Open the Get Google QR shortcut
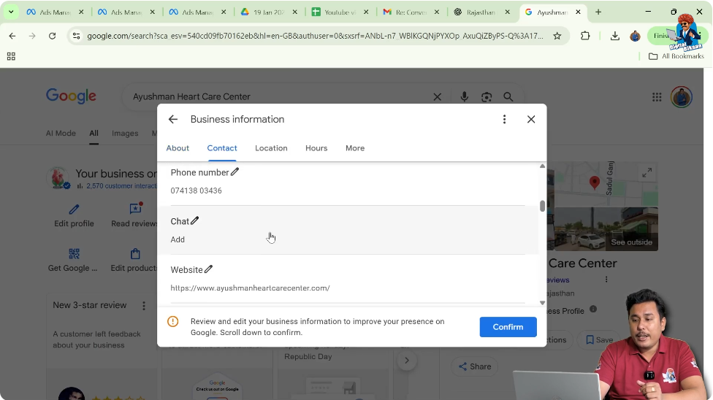This screenshot has width=713, height=400. tap(73, 261)
